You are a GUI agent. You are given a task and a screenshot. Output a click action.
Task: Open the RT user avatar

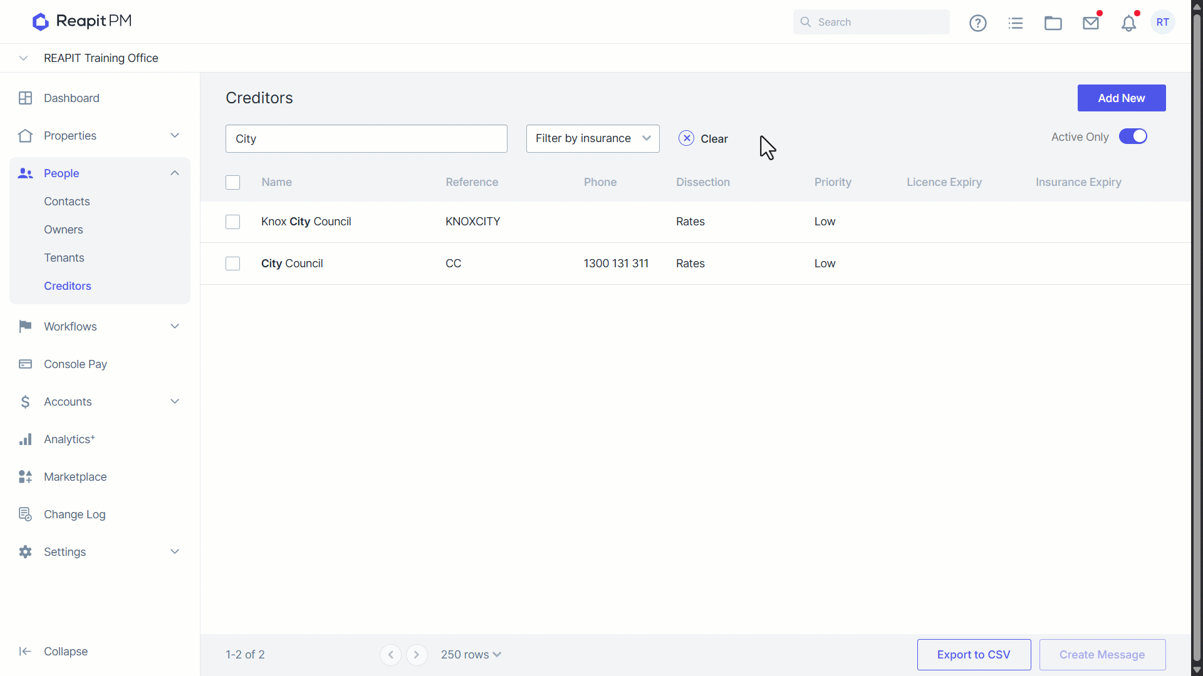pyautogui.click(x=1163, y=23)
